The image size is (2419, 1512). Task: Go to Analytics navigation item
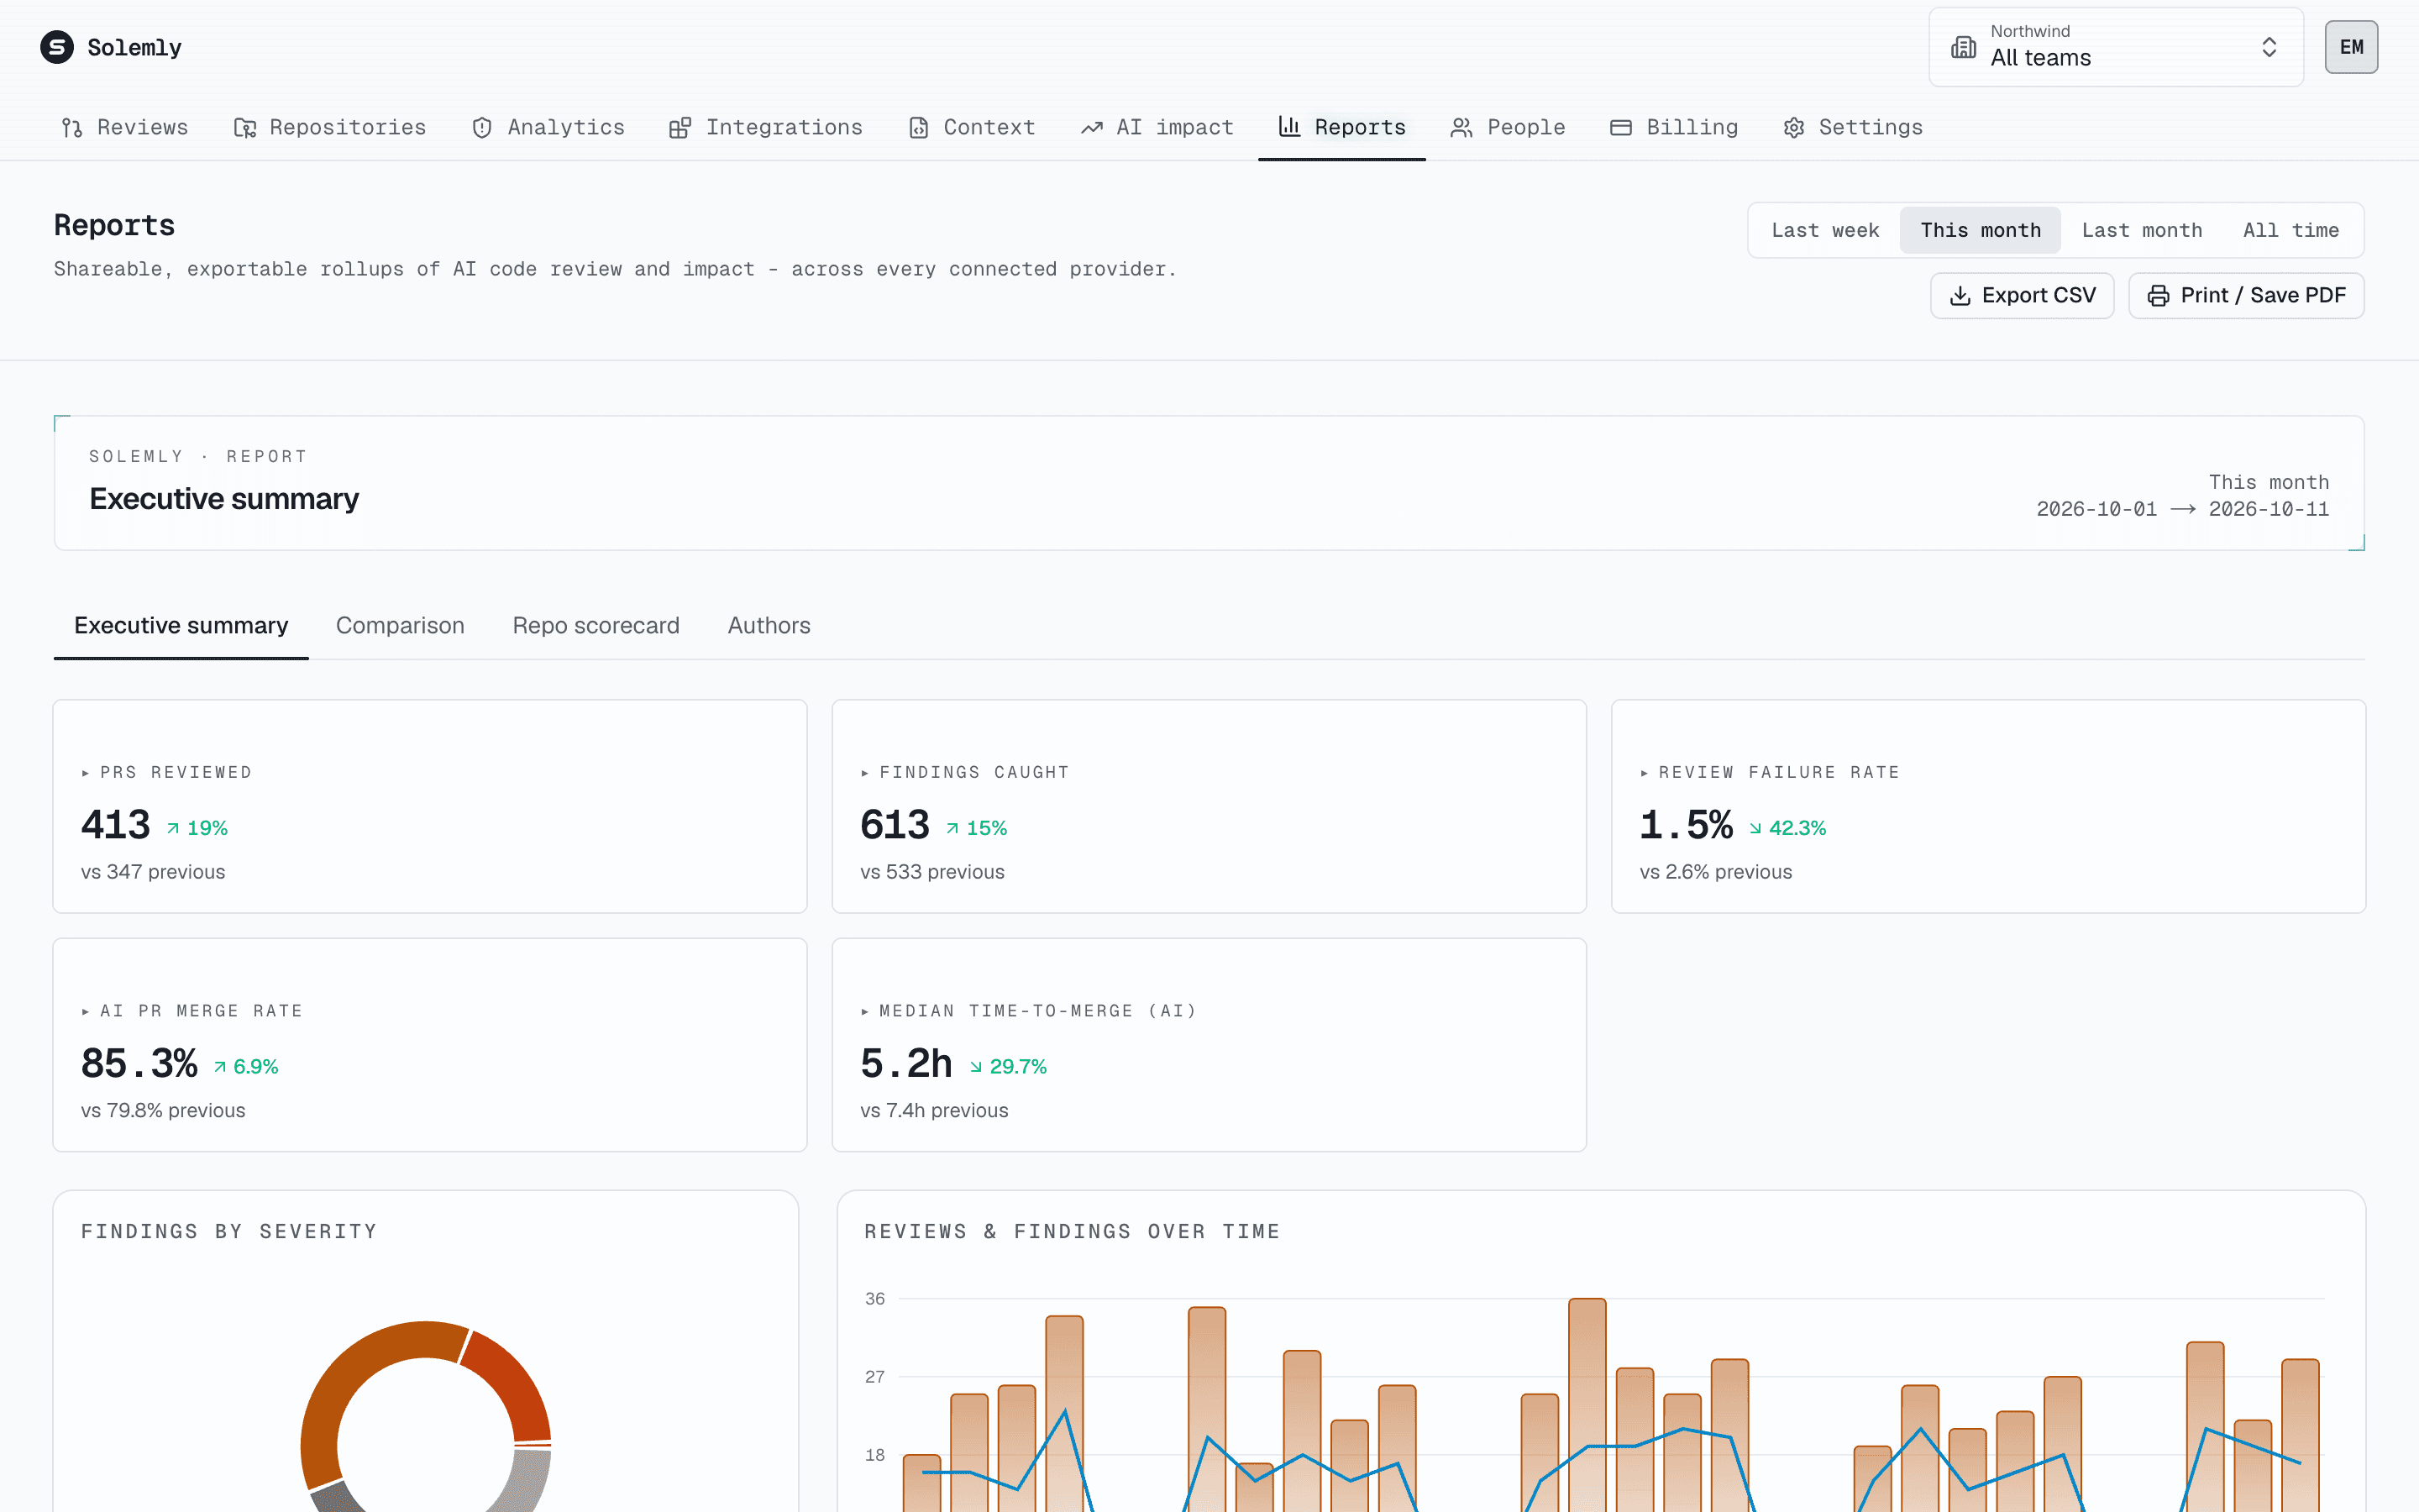point(548,128)
